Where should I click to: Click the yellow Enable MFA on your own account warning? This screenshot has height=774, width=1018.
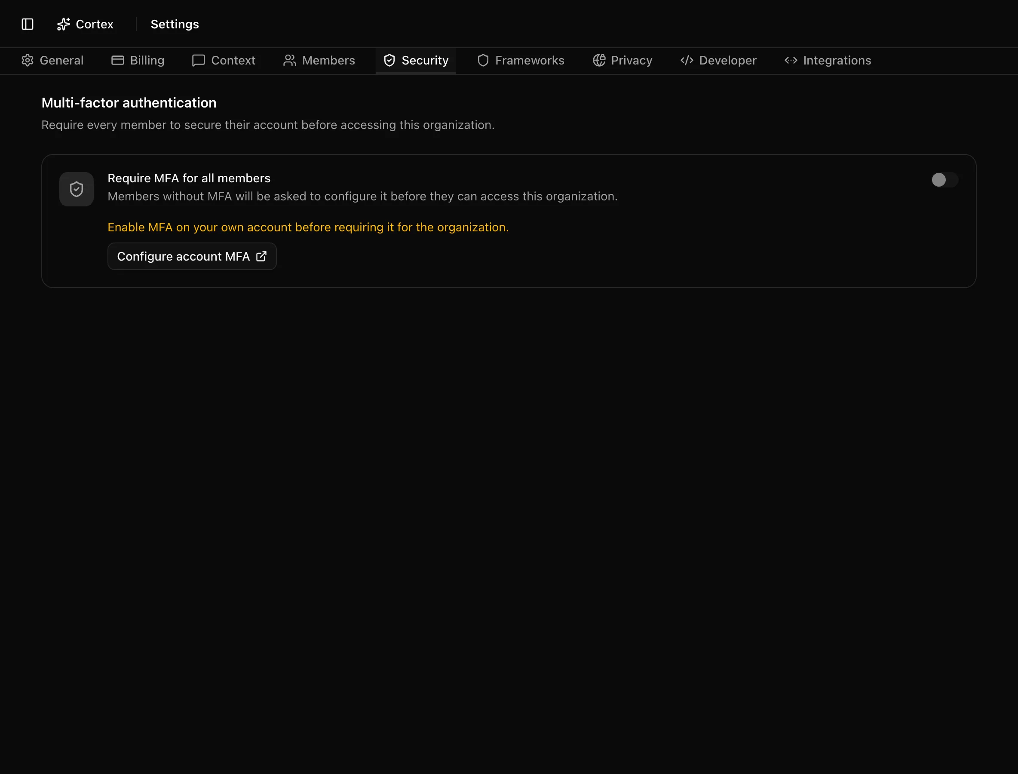click(x=308, y=227)
